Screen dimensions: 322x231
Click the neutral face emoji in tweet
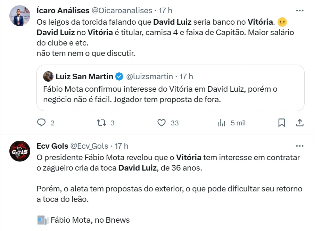(283, 22)
